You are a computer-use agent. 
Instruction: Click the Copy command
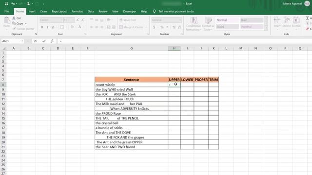pos(18,23)
